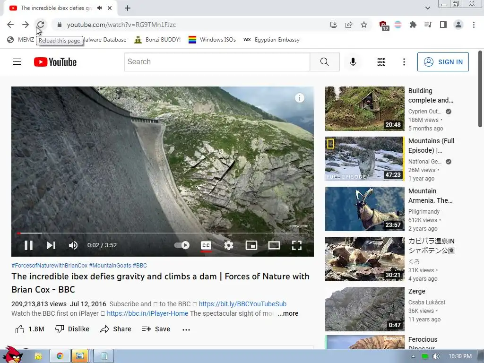The image size is (484, 363).
Task: Mute the video player volume
Action: pyautogui.click(x=73, y=245)
